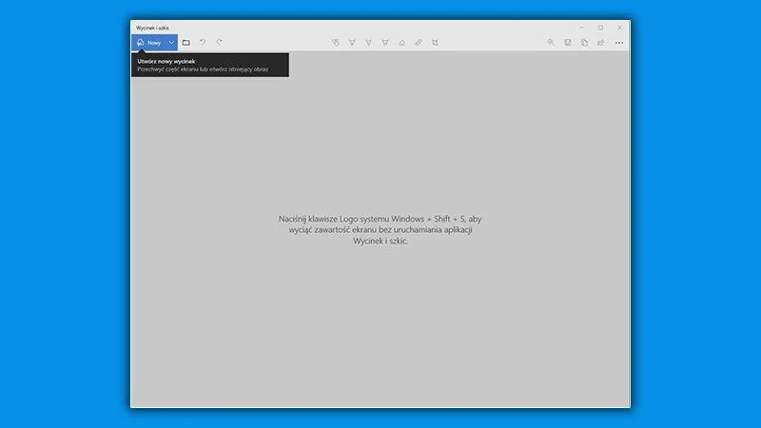Viewport: 761px width, 428px height.
Task: Click the Save floppy disk icon
Action: 568,43
